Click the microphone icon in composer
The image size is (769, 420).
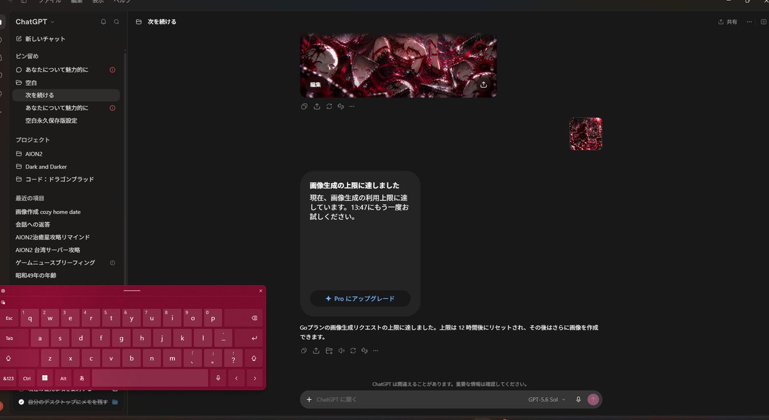579,399
